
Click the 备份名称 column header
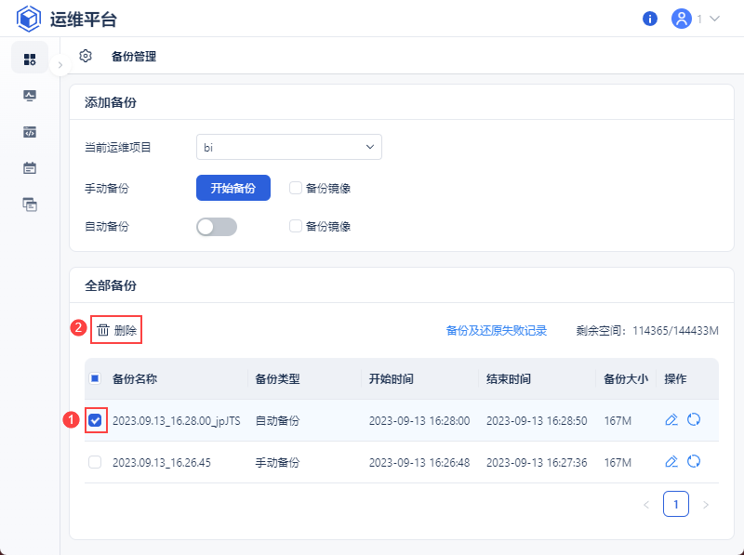[135, 378]
